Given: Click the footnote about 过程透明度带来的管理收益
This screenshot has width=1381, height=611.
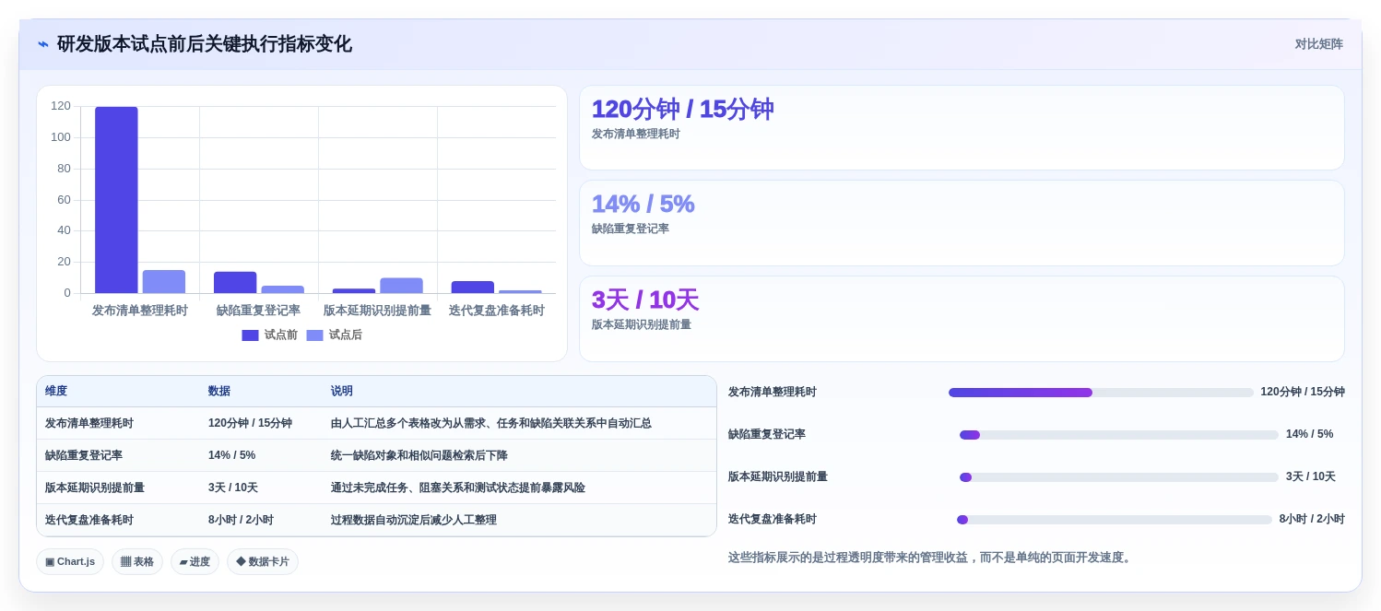Looking at the screenshot, I should tap(931, 558).
